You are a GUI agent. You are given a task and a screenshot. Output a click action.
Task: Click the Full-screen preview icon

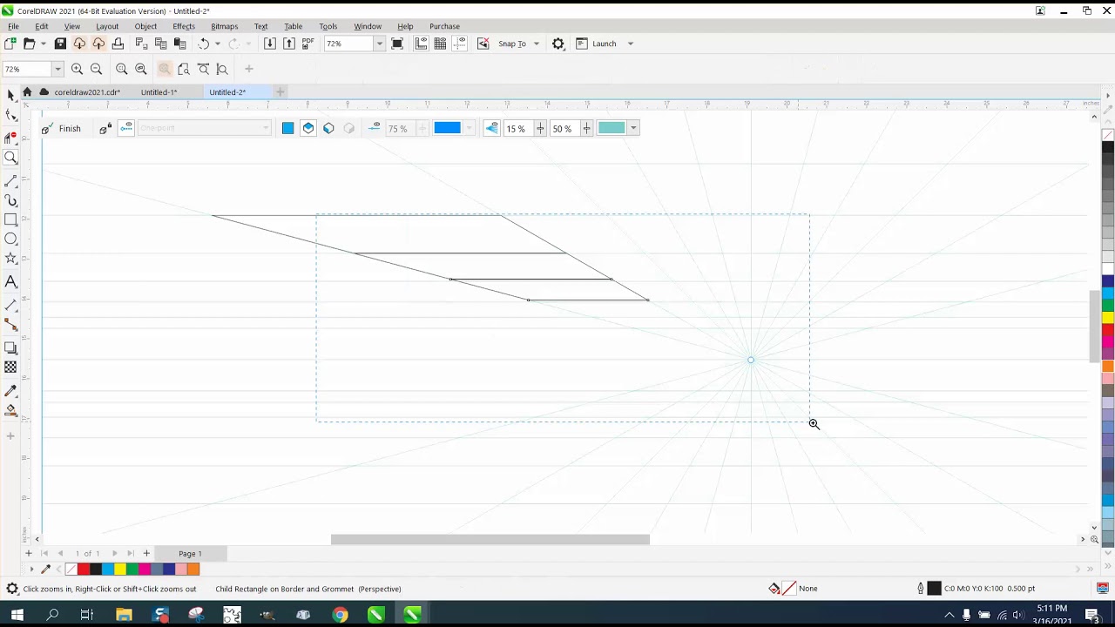[x=397, y=44]
